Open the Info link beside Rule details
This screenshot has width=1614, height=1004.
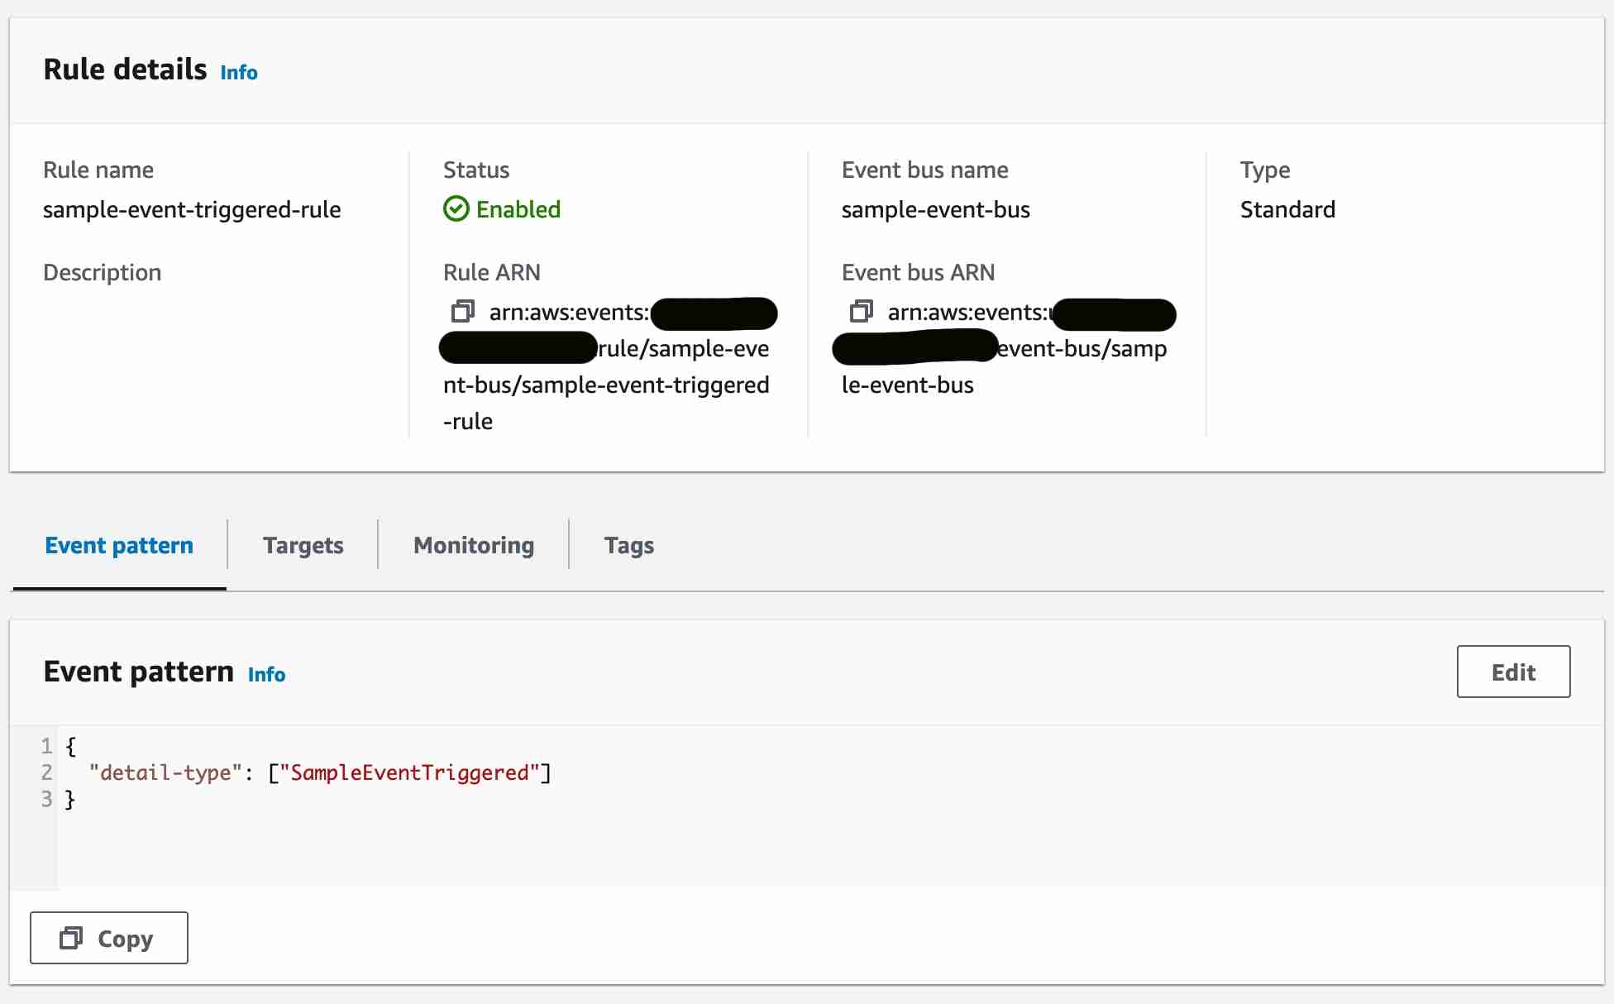pos(238,73)
